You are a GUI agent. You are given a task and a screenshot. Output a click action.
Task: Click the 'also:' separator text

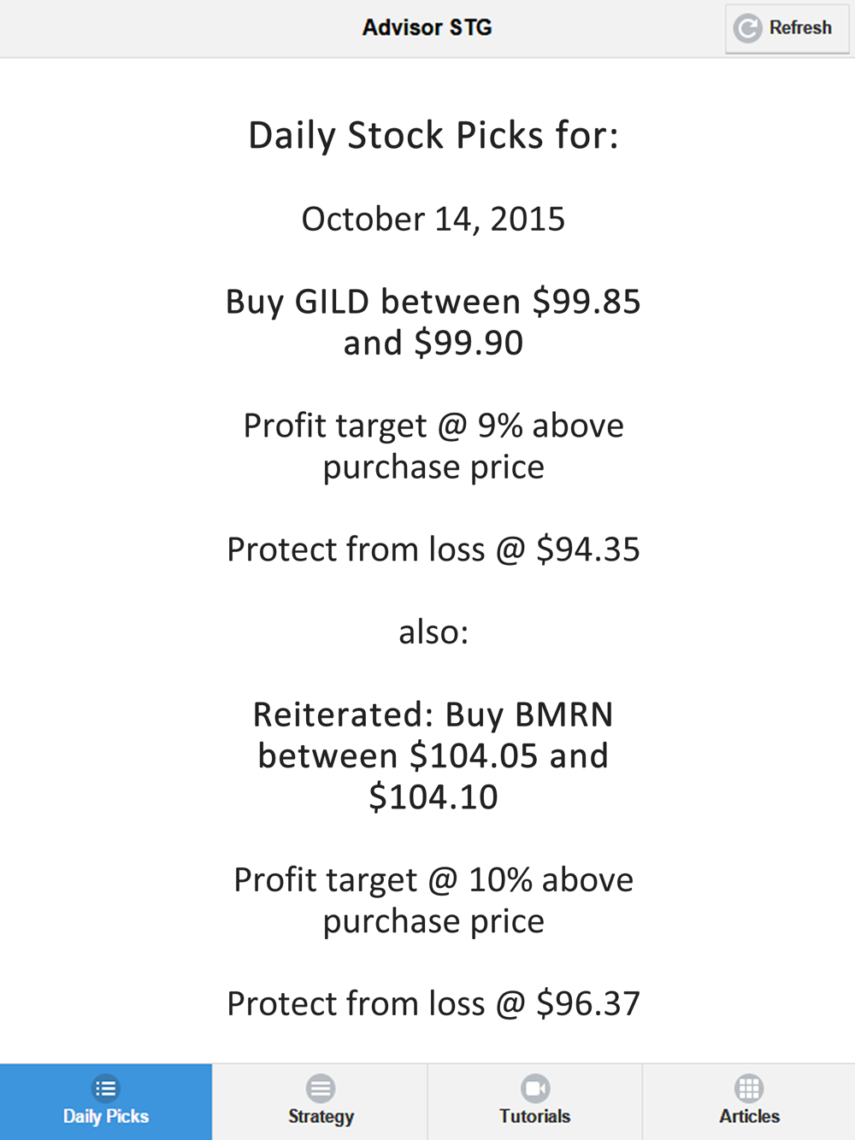(433, 632)
